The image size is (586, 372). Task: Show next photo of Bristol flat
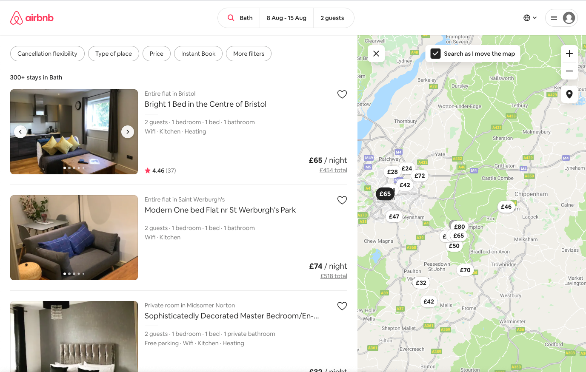click(x=128, y=132)
